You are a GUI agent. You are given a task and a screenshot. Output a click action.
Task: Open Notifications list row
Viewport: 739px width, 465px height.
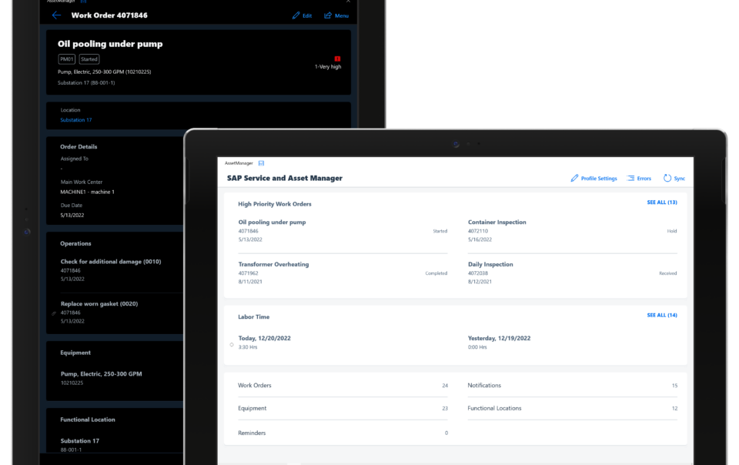(572, 386)
